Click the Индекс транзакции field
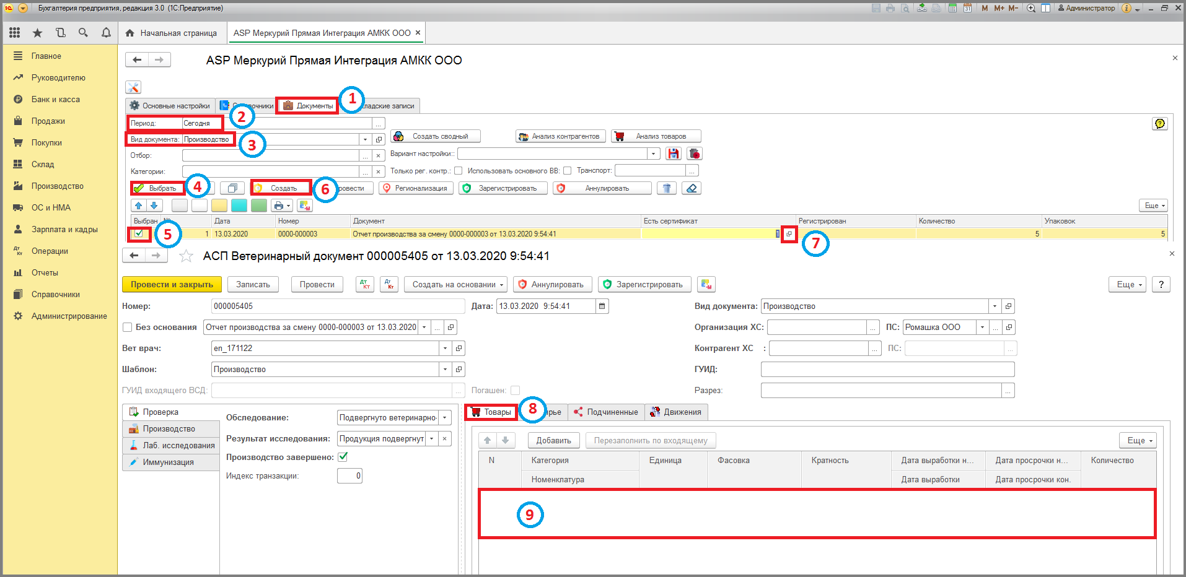1186x577 pixels. [349, 475]
